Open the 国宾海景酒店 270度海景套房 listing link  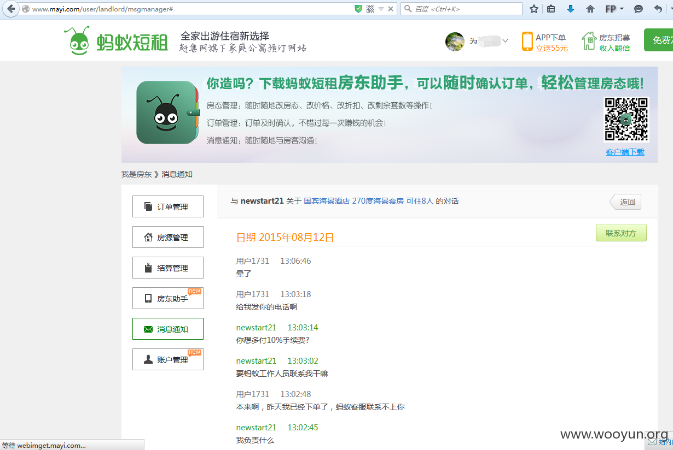368,201
